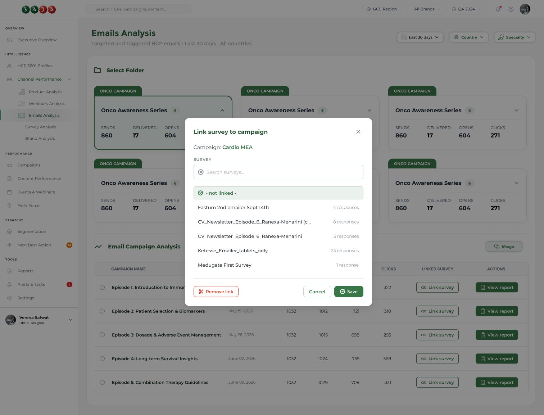Click the Remove link button
544x415 pixels.
(216, 292)
